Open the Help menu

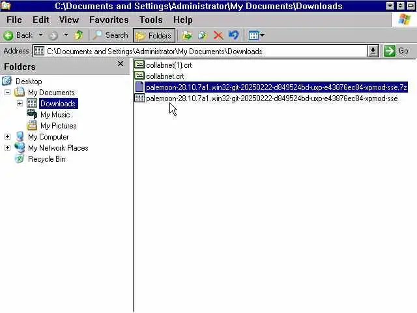click(182, 20)
